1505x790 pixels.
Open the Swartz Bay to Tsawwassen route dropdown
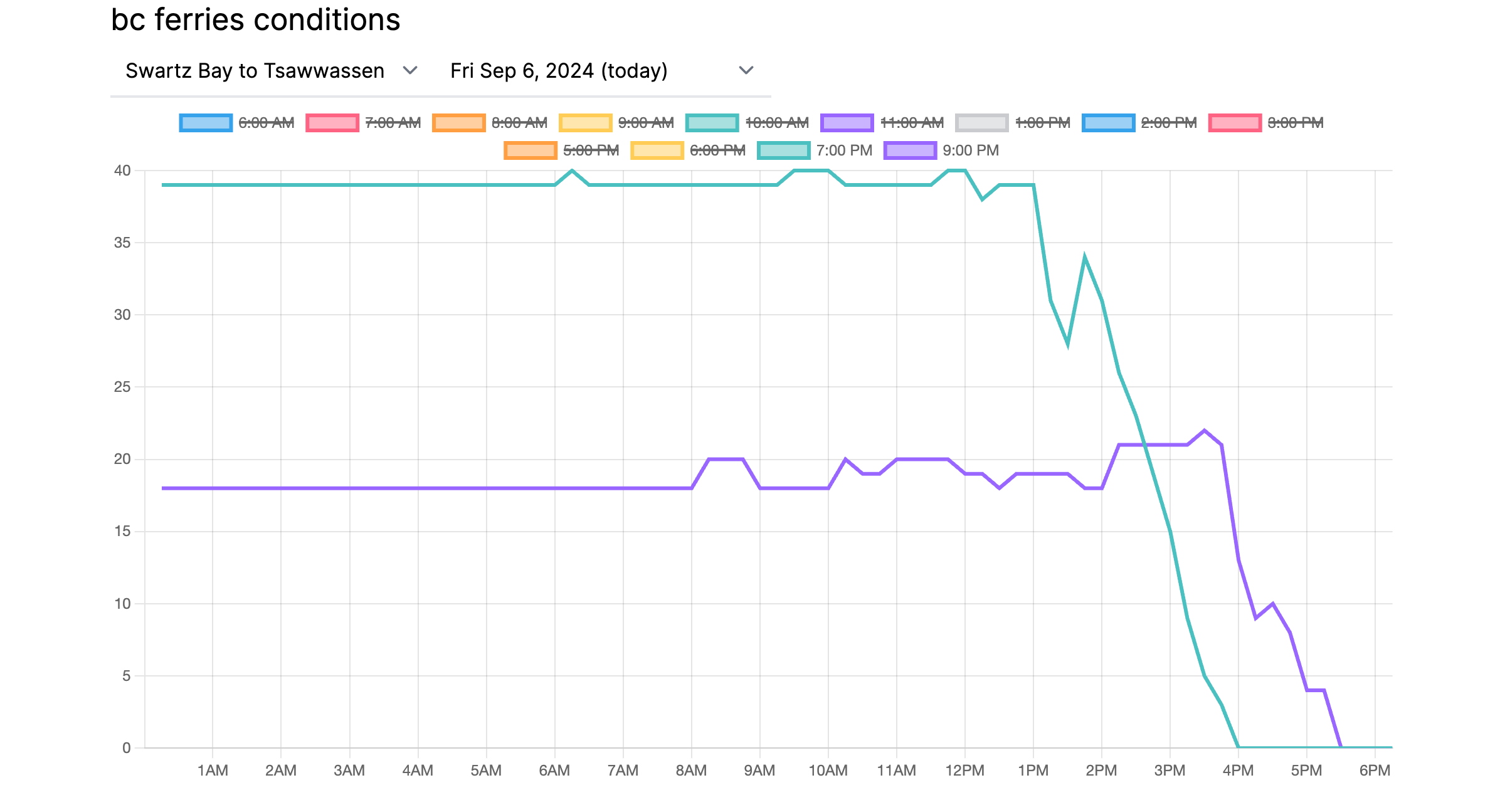(x=271, y=71)
